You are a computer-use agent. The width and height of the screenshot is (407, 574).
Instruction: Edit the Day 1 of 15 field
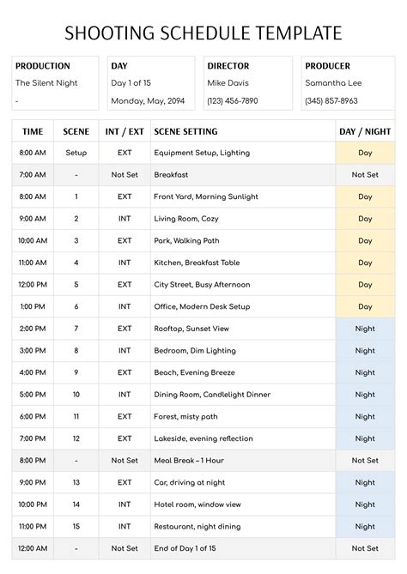pos(131,83)
